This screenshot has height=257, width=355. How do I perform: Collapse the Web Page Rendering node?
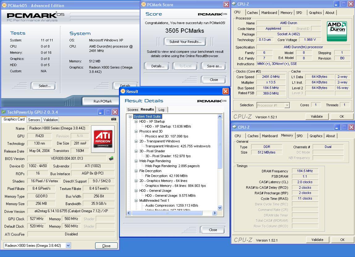point(136,161)
